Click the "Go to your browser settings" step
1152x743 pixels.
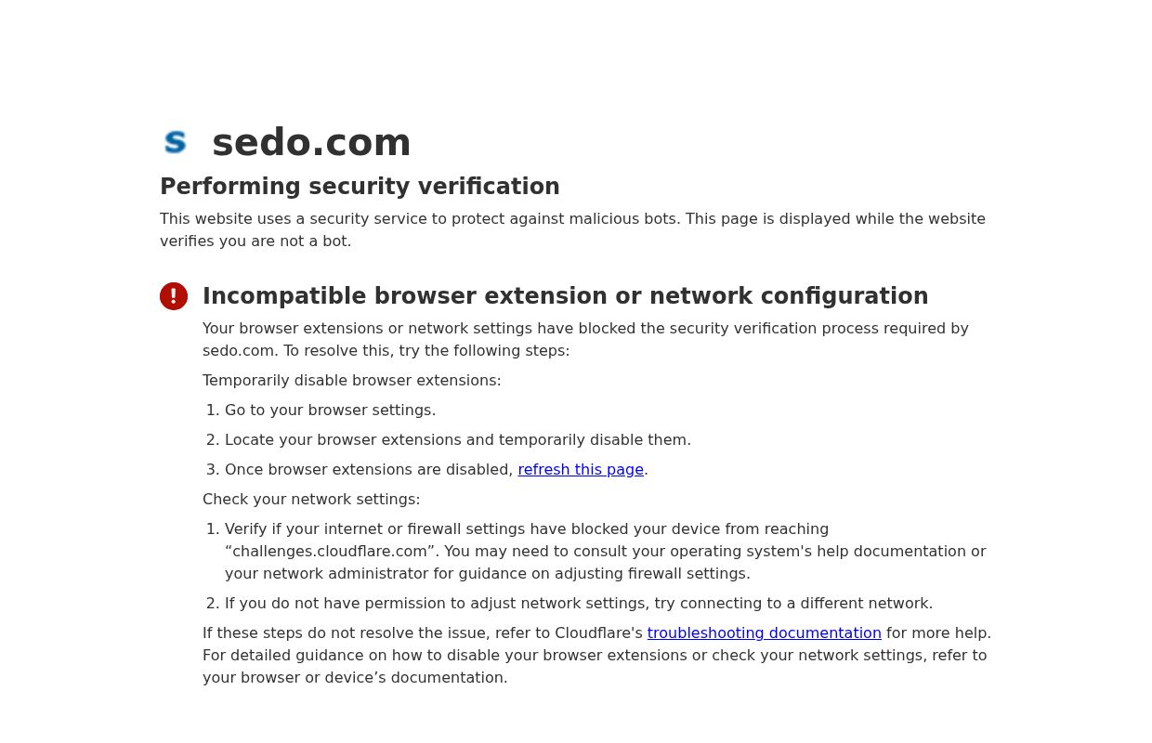coord(330,411)
